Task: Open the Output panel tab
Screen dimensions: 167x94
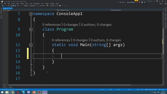Action: pyautogui.click(x=10, y=87)
